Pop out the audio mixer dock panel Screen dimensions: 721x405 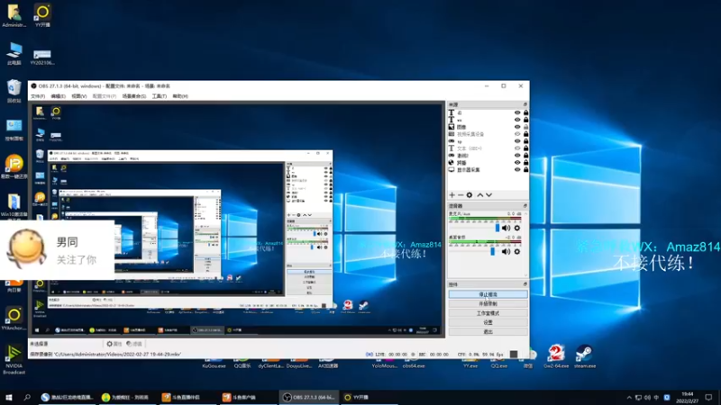(525, 206)
